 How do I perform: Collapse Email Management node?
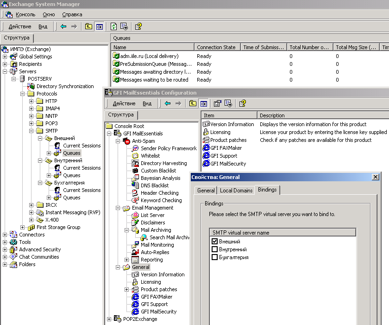(x=118, y=208)
